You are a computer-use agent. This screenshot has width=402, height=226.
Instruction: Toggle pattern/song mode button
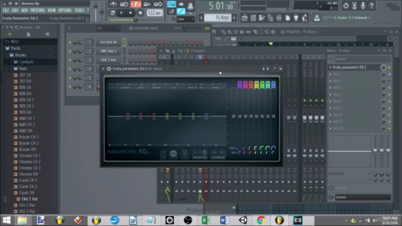[x=112, y=13]
